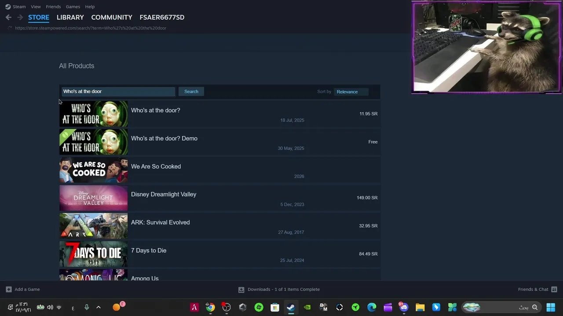Image resolution: width=563 pixels, height=316 pixels.
Task: Open the green crosshair app in the taskbar
Action: tap(259, 307)
